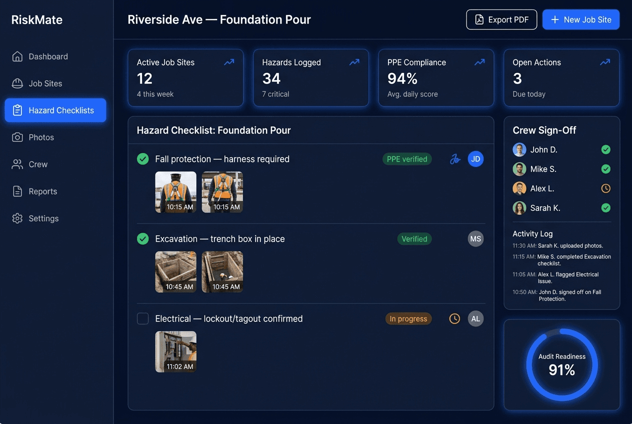Open first harness photo taken 10:15 AM
This screenshot has height=424, width=632.
pos(176,192)
